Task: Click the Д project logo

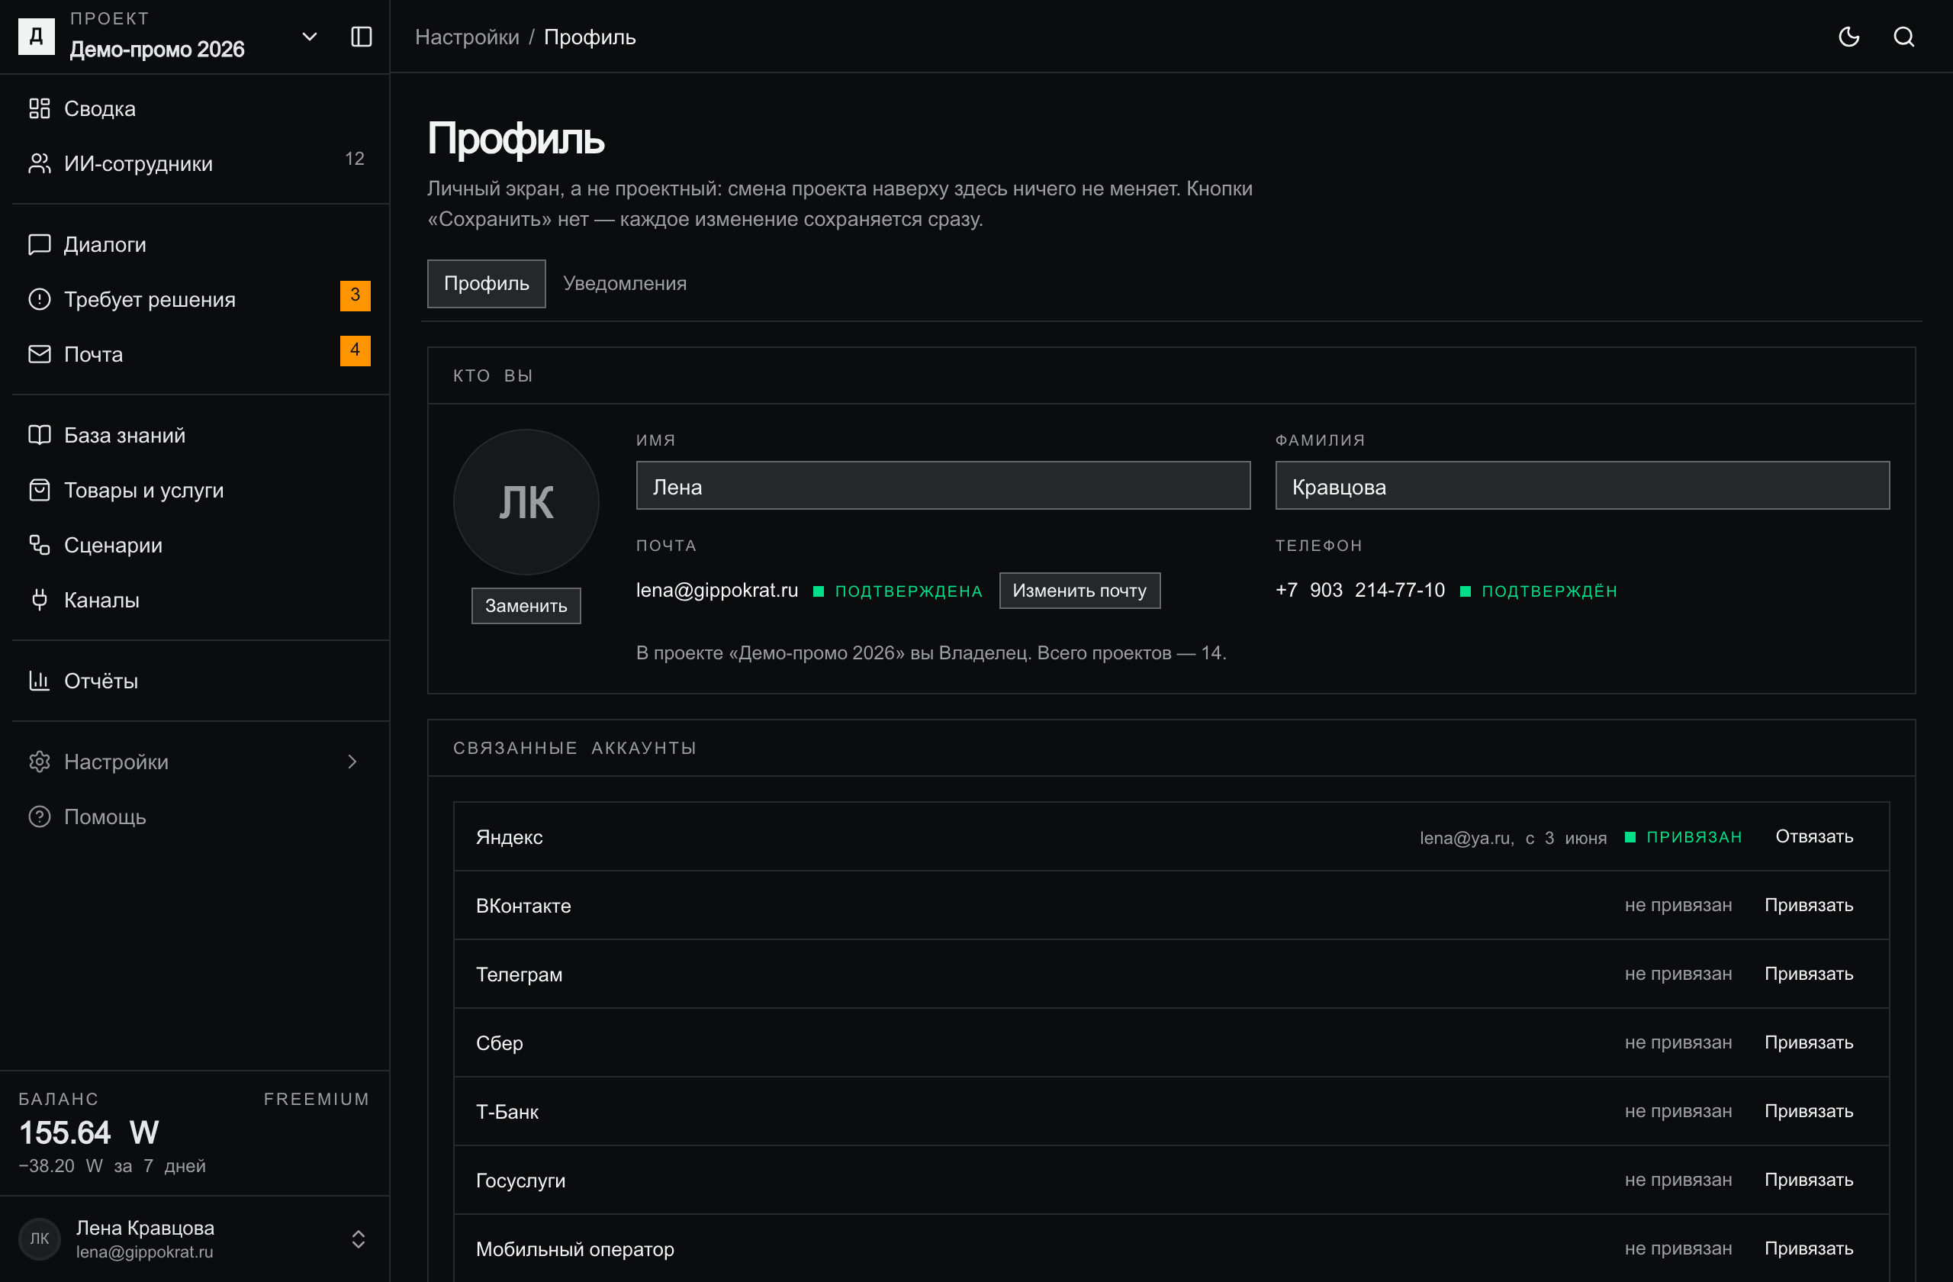Action: tap(37, 37)
